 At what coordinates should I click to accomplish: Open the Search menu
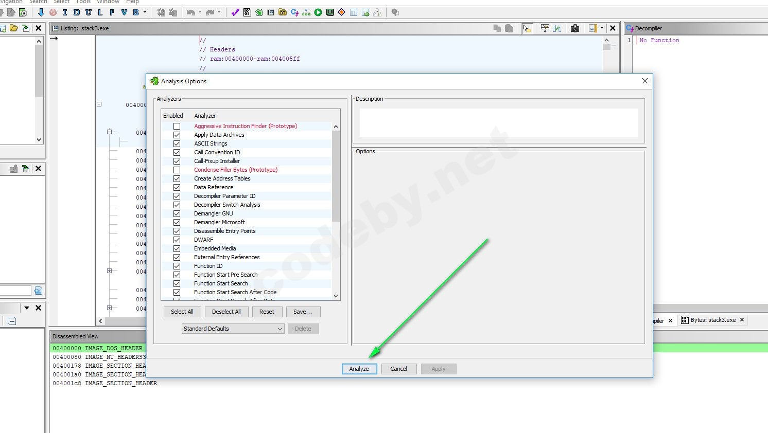pos(38,2)
